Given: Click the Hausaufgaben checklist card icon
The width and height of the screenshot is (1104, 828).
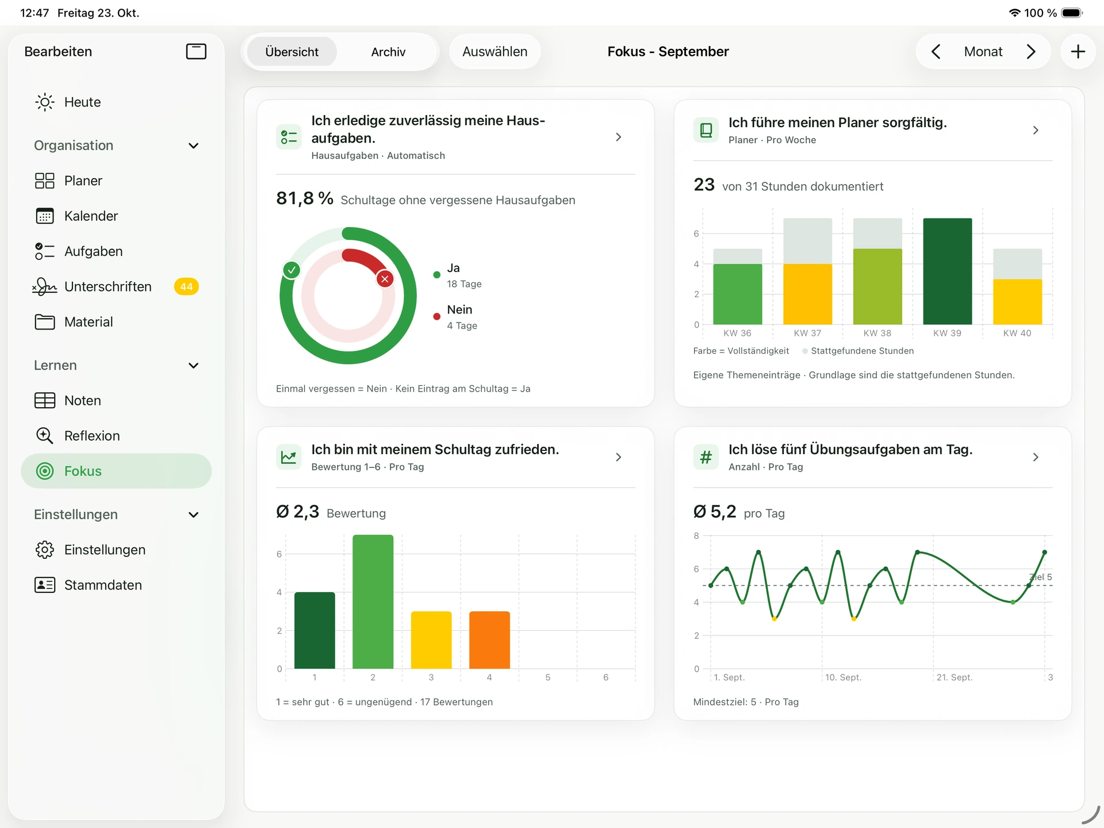Looking at the screenshot, I should coord(289,137).
